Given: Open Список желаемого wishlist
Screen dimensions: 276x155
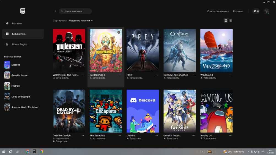Looking at the screenshot, I should point(218,11).
